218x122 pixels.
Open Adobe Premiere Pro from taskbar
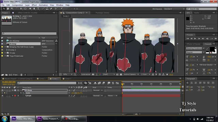click(x=48, y=119)
